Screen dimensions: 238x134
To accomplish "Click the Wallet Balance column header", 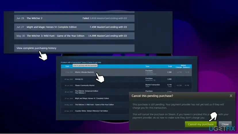I will tap(186, 67).
